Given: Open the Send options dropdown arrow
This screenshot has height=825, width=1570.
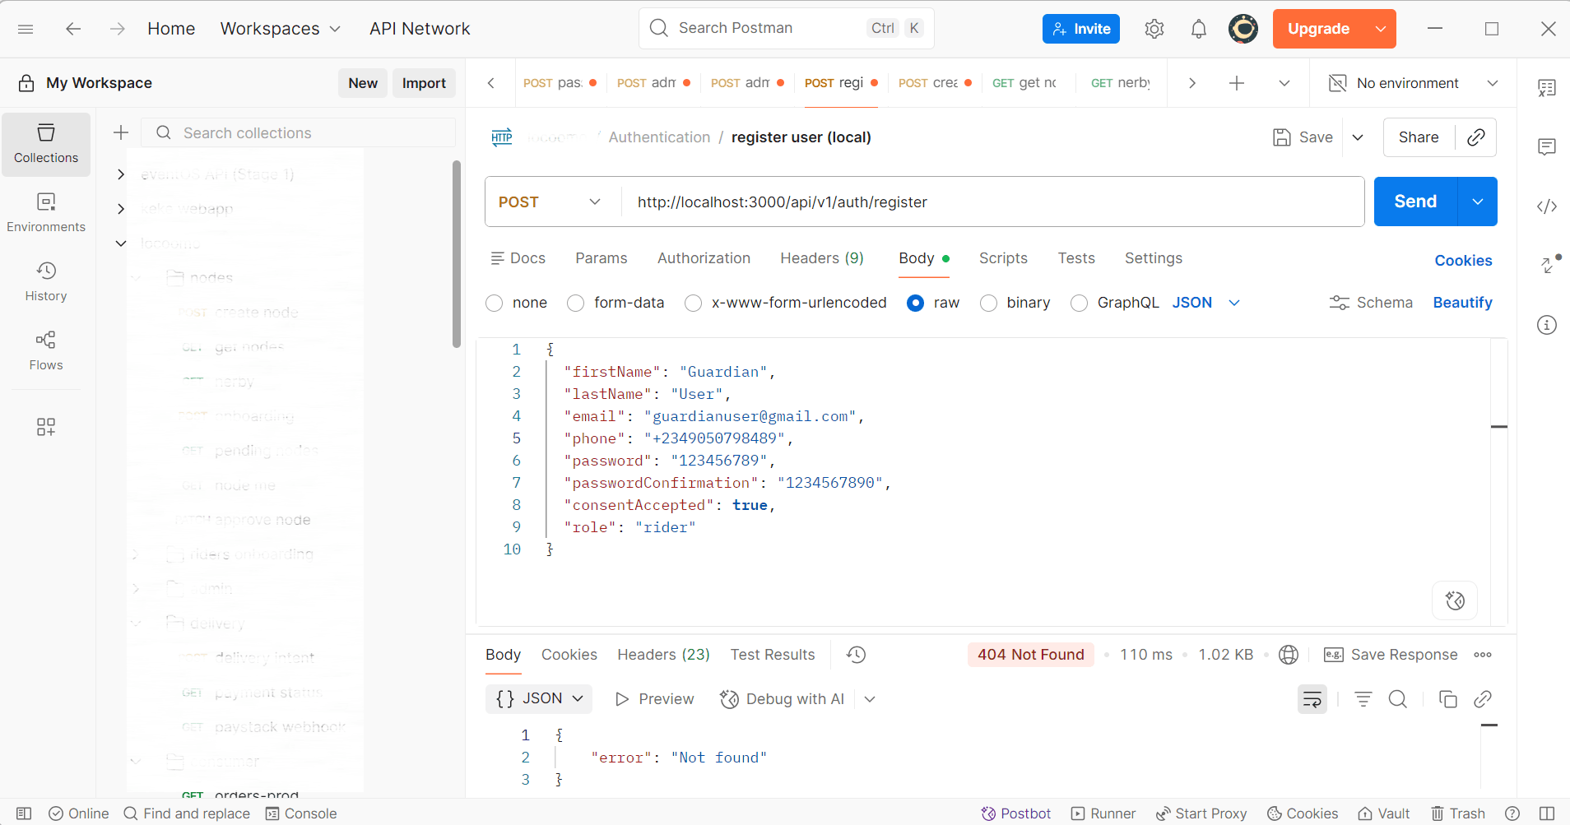Looking at the screenshot, I should (x=1478, y=202).
